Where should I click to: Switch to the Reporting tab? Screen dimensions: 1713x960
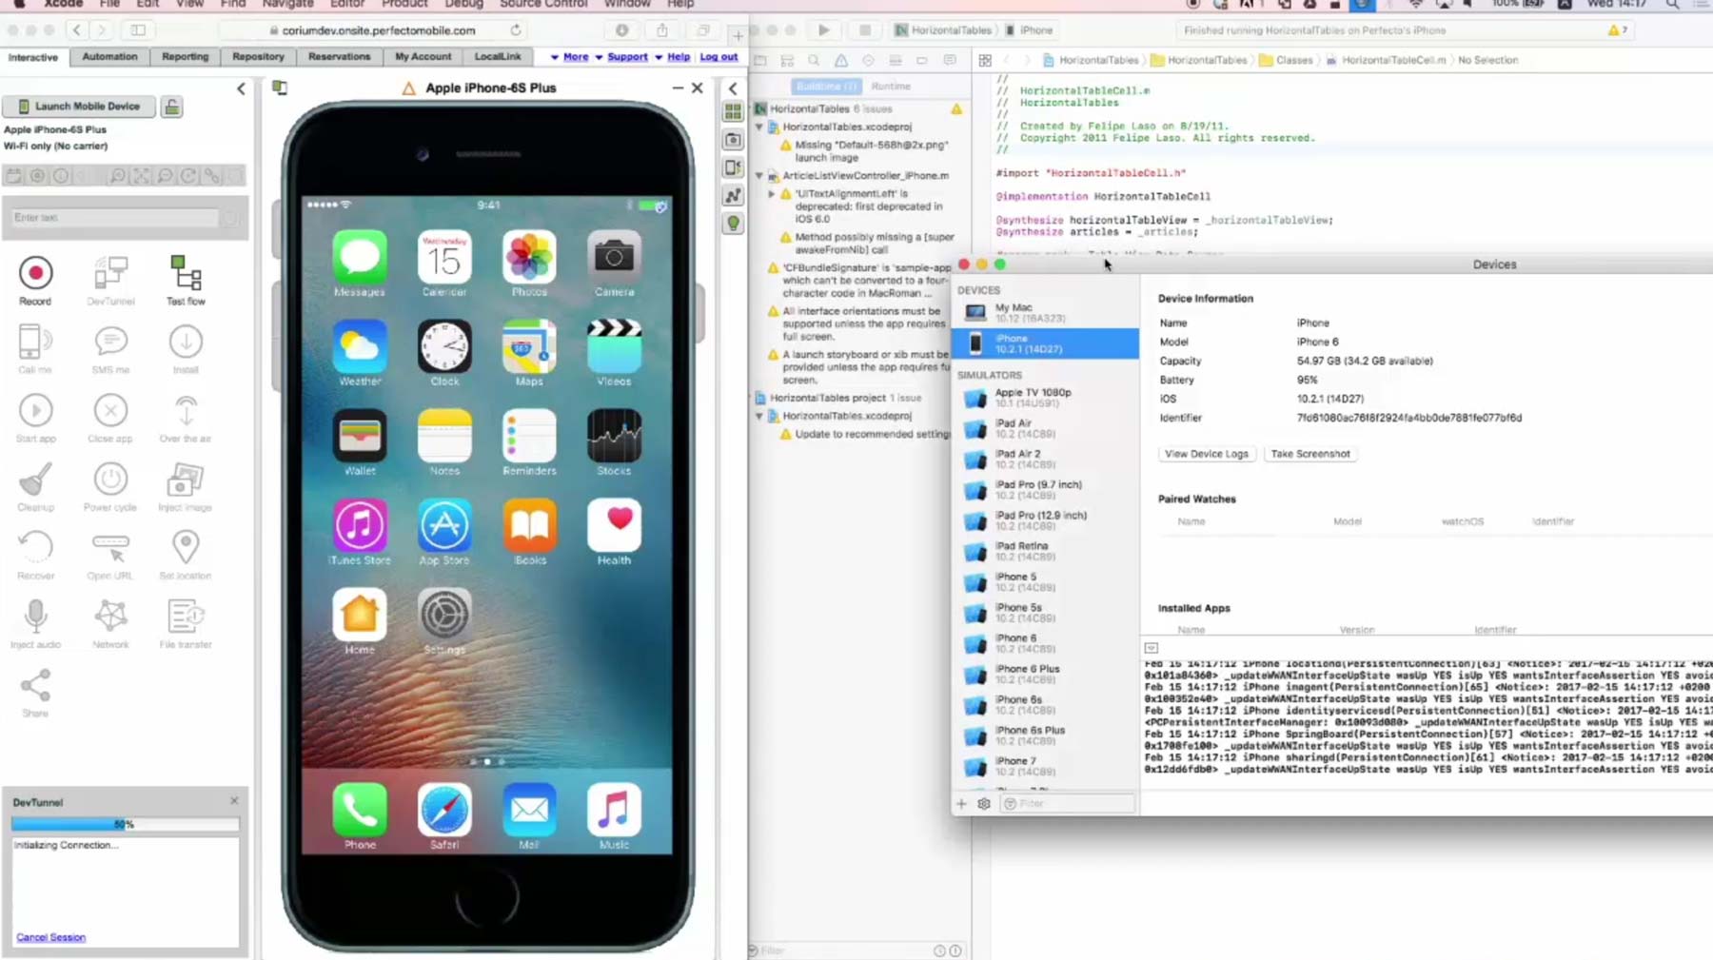click(185, 57)
